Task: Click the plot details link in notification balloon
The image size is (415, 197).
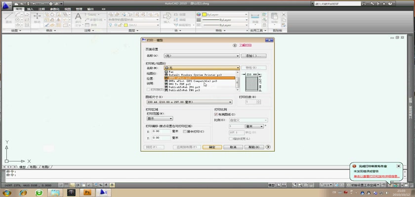Action: tap(376, 176)
